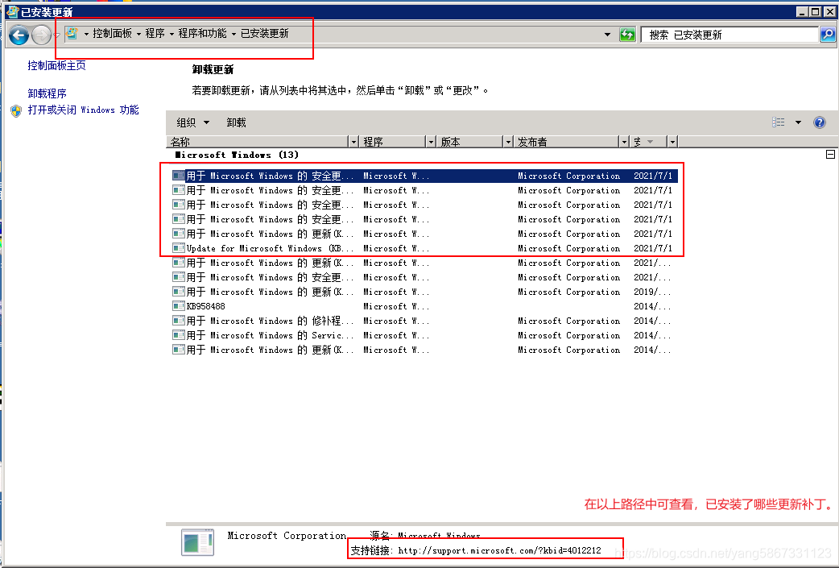Click the Microsoft Windows (13) group header
Image resolution: width=839 pixels, height=568 pixels.
(237, 155)
